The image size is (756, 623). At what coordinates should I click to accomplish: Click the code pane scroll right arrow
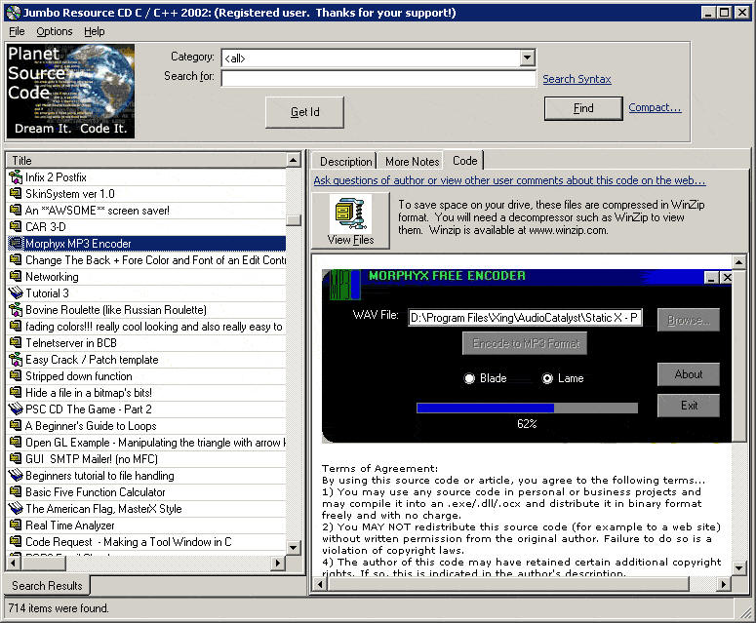(723, 584)
